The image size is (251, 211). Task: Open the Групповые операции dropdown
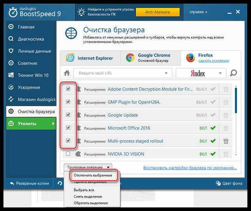(x=88, y=167)
